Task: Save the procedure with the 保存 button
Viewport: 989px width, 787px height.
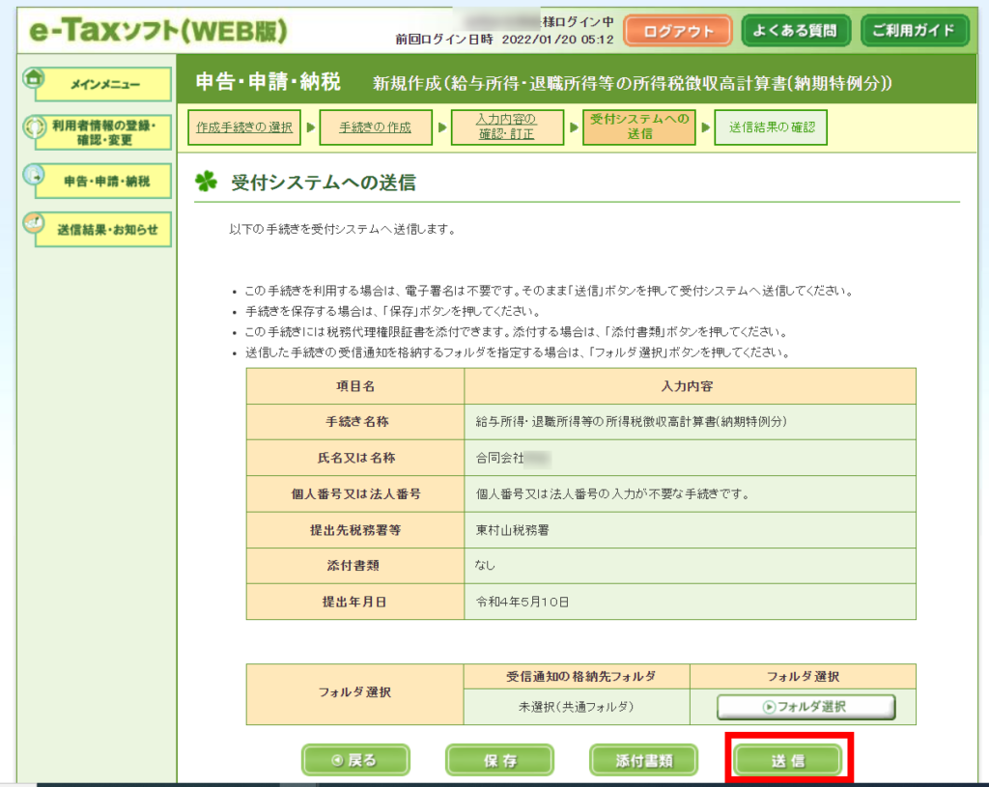Action: pos(499,760)
